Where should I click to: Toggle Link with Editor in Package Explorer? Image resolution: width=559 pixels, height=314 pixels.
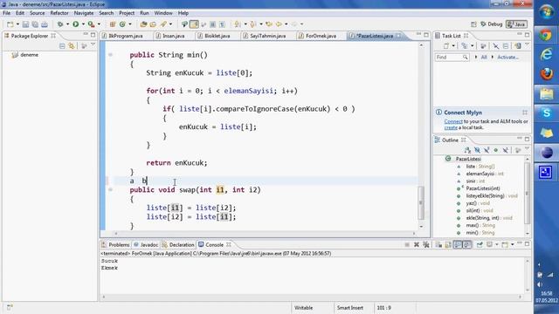(x=72, y=46)
